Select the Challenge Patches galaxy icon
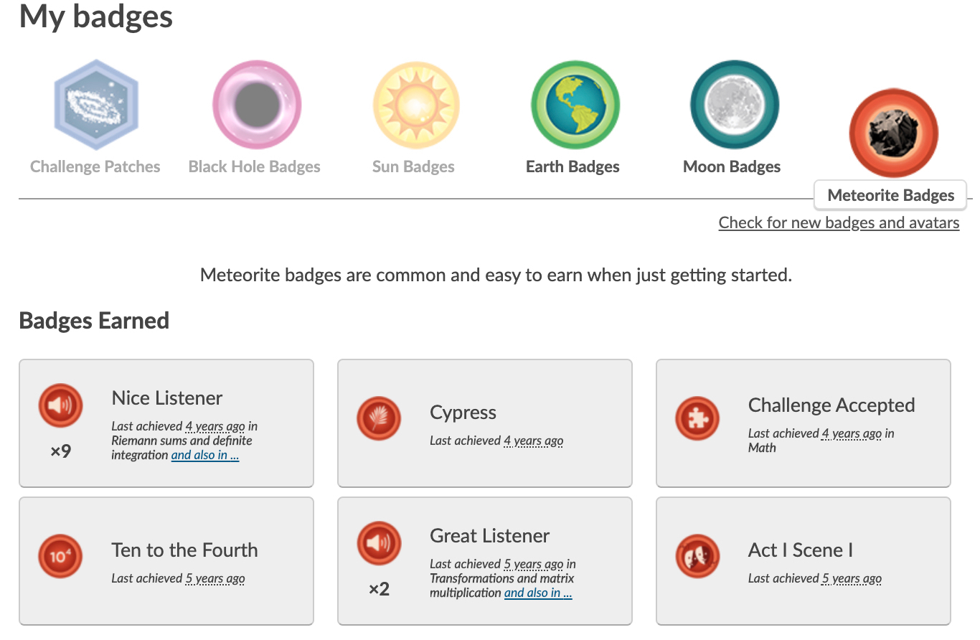This screenshot has width=980, height=640. [x=96, y=105]
